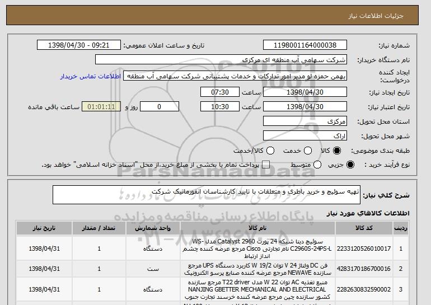
Task: Click the شماره نیاز field 1198001164000038
Action: 305,45
